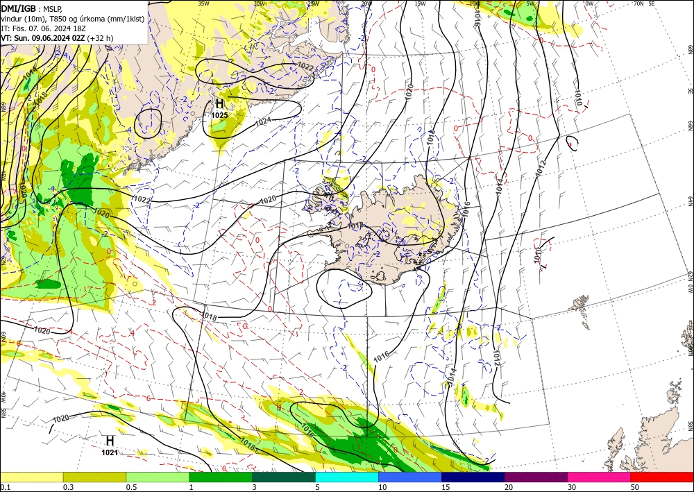
Task: Click the legend value 30
Action: click(571, 487)
